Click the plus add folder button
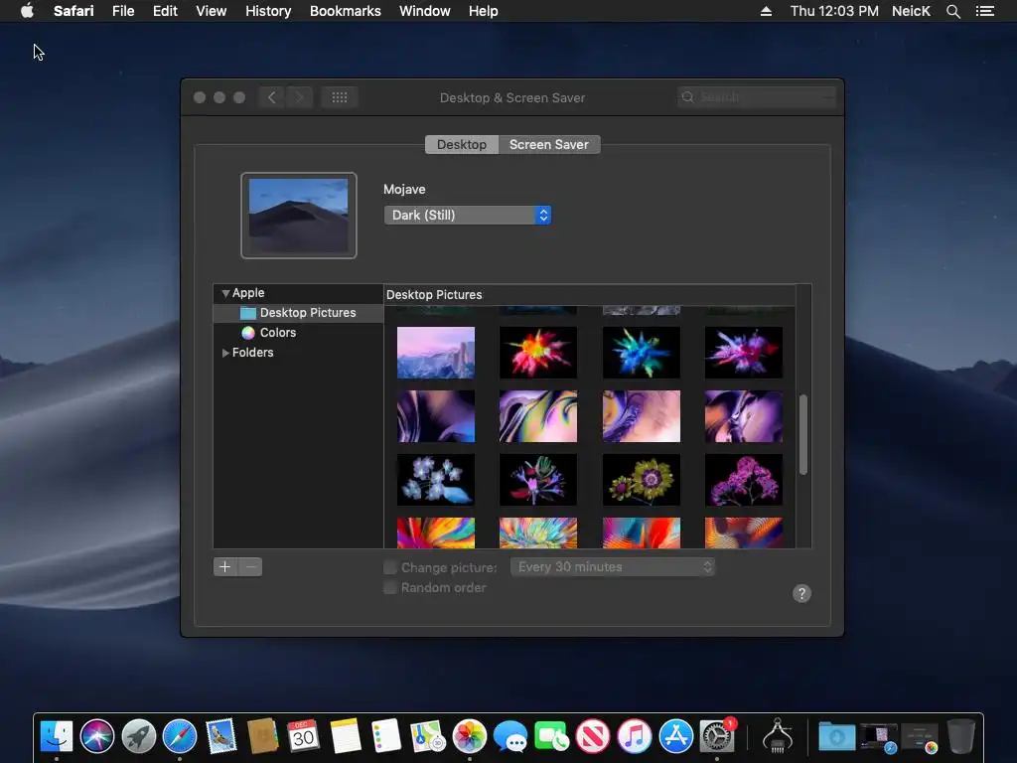 pos(225,567)
